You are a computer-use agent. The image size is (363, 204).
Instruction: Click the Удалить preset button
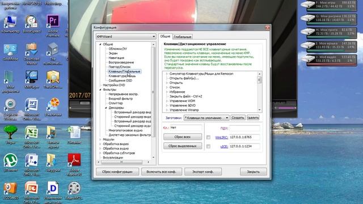[253, 118]
